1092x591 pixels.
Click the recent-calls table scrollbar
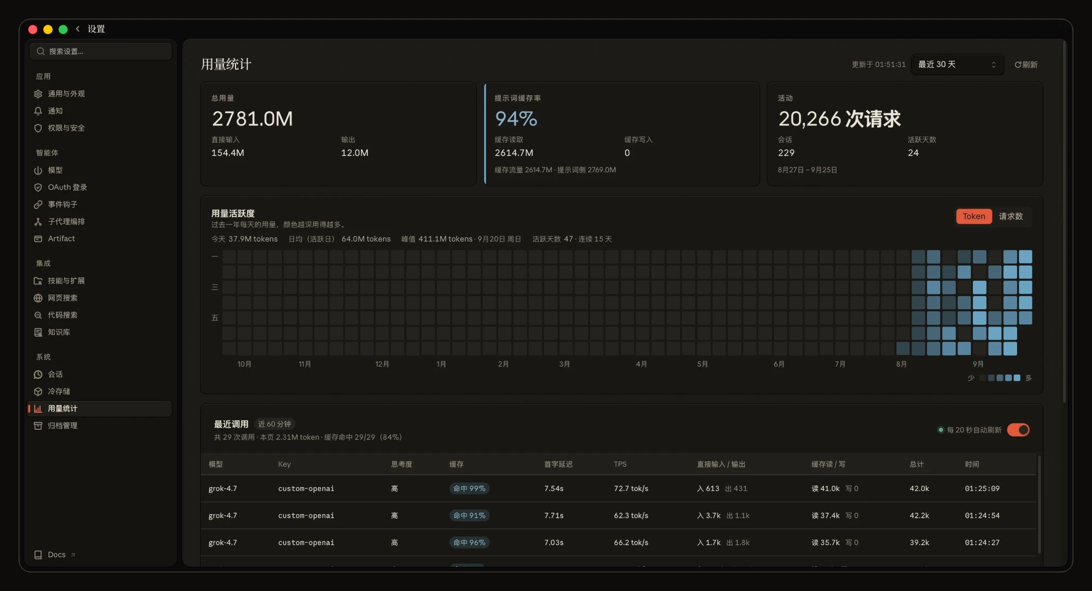point(1039,504)
